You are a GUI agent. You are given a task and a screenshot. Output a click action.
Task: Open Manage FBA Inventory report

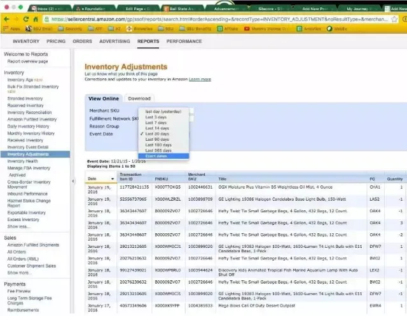(x=29, y=168)
